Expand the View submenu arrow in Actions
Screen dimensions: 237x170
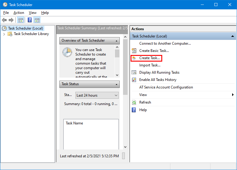tap(233, 95)
